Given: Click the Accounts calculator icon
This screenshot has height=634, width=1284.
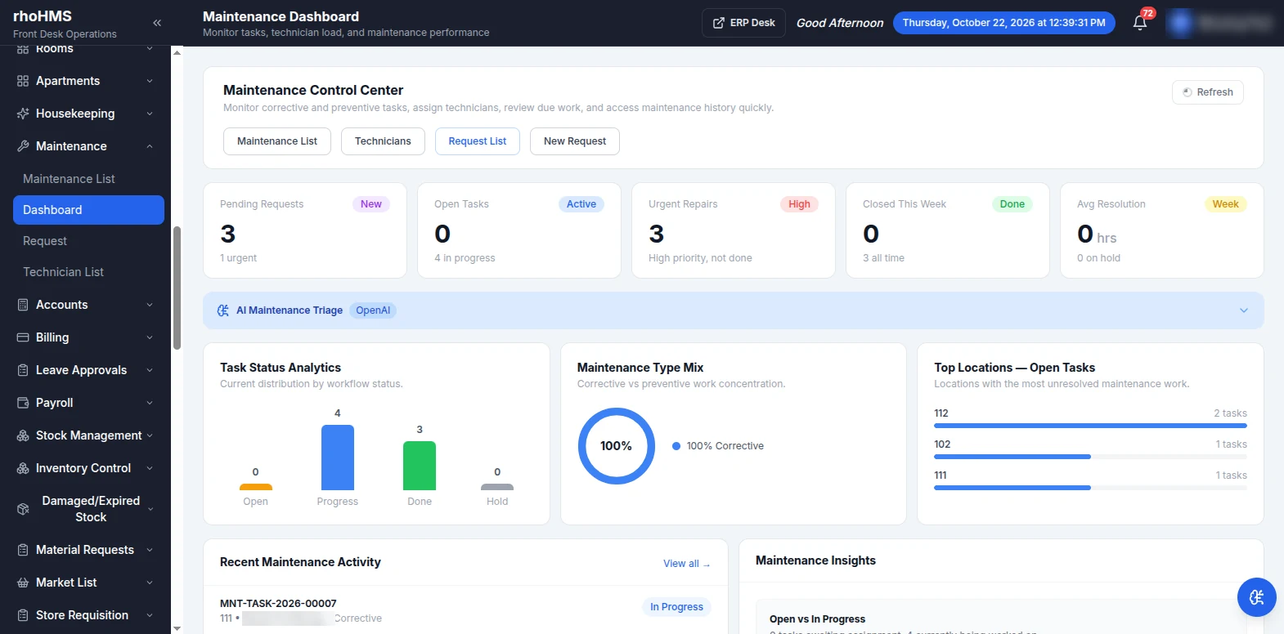Looking at the screenshot, I should coord(23,305).
